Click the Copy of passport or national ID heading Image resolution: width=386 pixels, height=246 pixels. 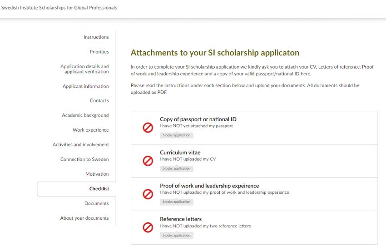[198, 119]
